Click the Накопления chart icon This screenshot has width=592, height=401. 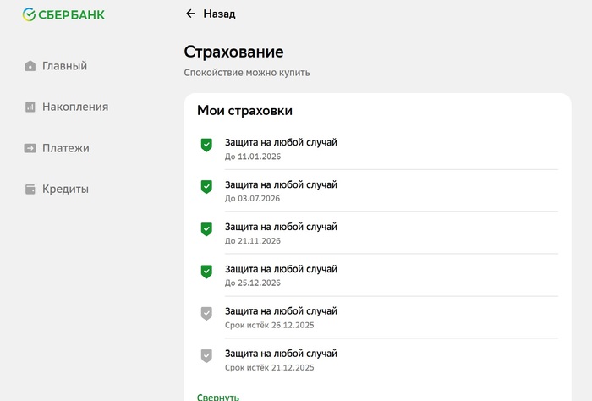tap(30, 107)
